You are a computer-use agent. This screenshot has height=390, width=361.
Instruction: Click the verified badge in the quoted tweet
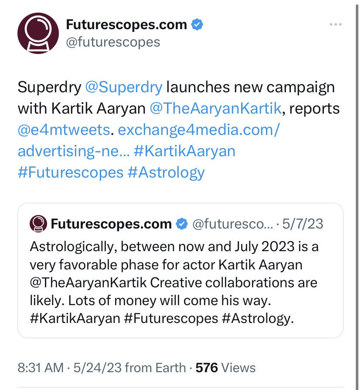pos(182,224)
